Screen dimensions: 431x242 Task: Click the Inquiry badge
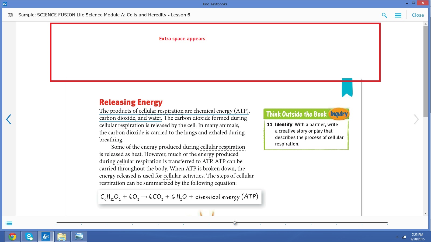(x=339, y=114)
